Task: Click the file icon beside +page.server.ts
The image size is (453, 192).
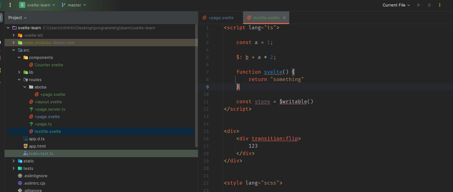Action: tap(31, 109)
